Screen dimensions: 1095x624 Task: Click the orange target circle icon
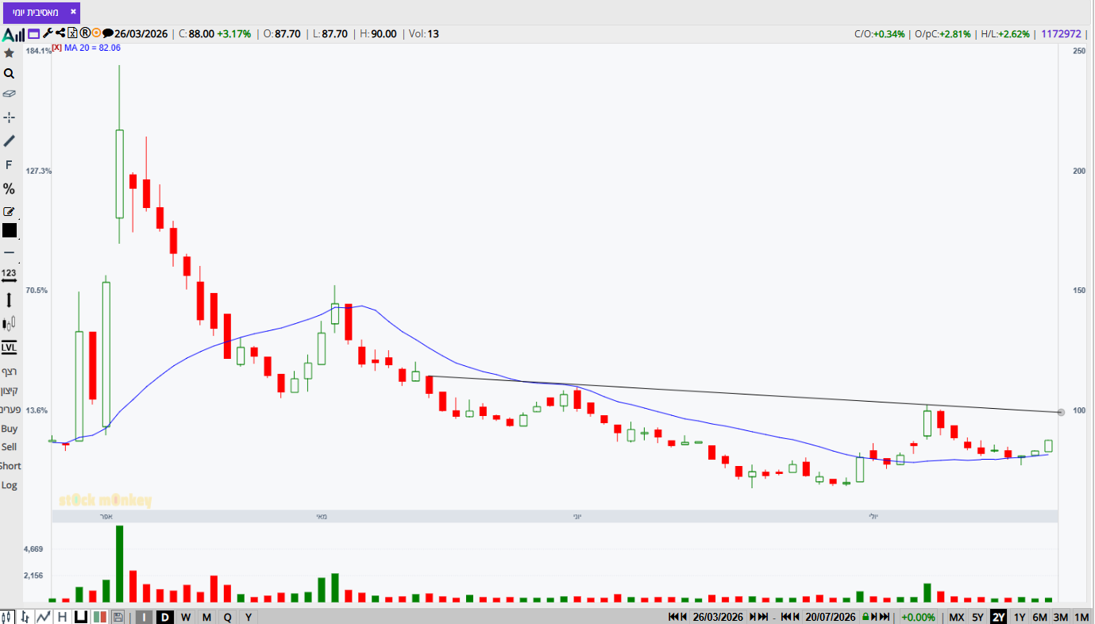[x=96, y=33]
